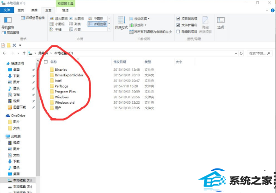Open the add columns (添加列) dropdown

(138, 25)
